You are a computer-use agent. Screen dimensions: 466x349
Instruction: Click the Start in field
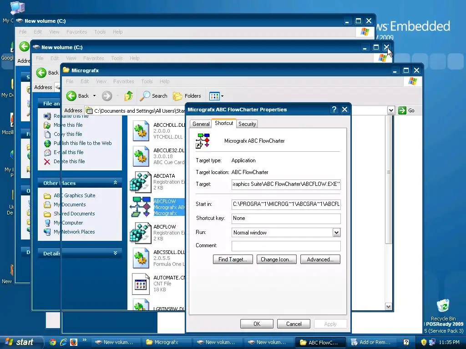pyautogui.click(x=286, y=204)
